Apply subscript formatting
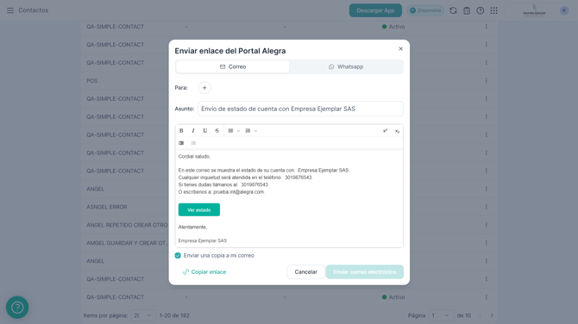Viewport: 578px width, 324px height. tap(397, 131)
